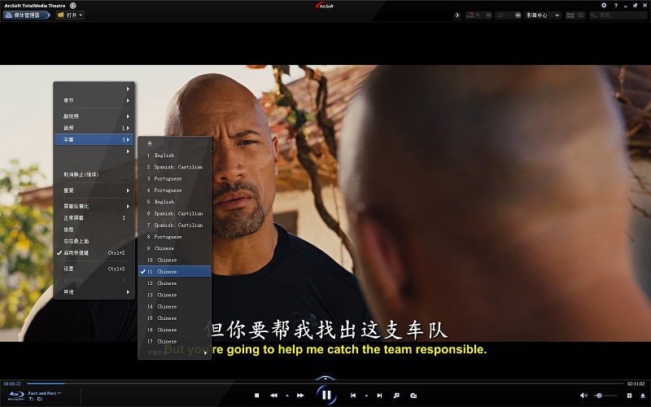Click the round arrow button in top toolbar
Image resolution: width=651 pixels, height=407 pixels.
tap(457, 15)
